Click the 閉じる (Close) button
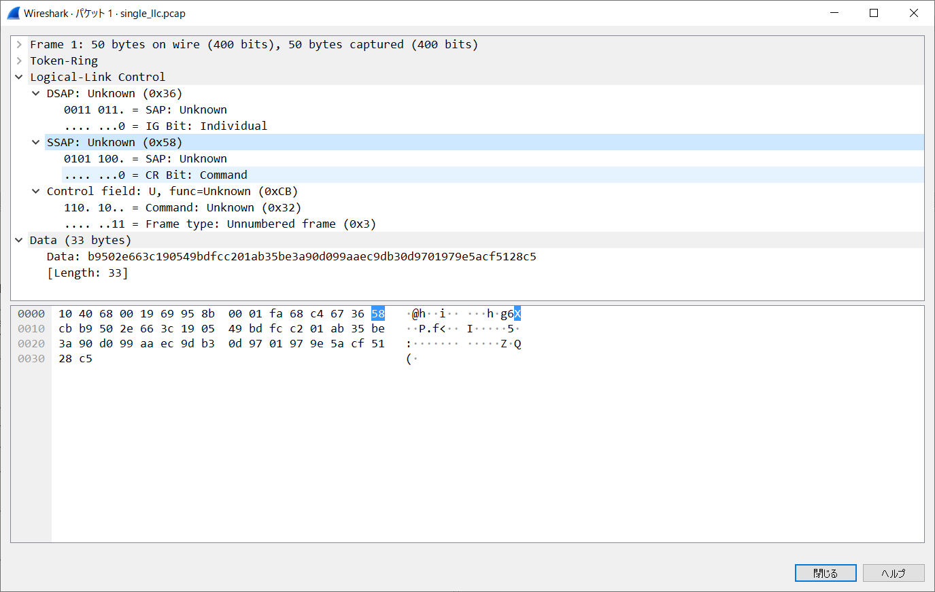The width and height of the screenshot is (935, 592). pos(825,573)
